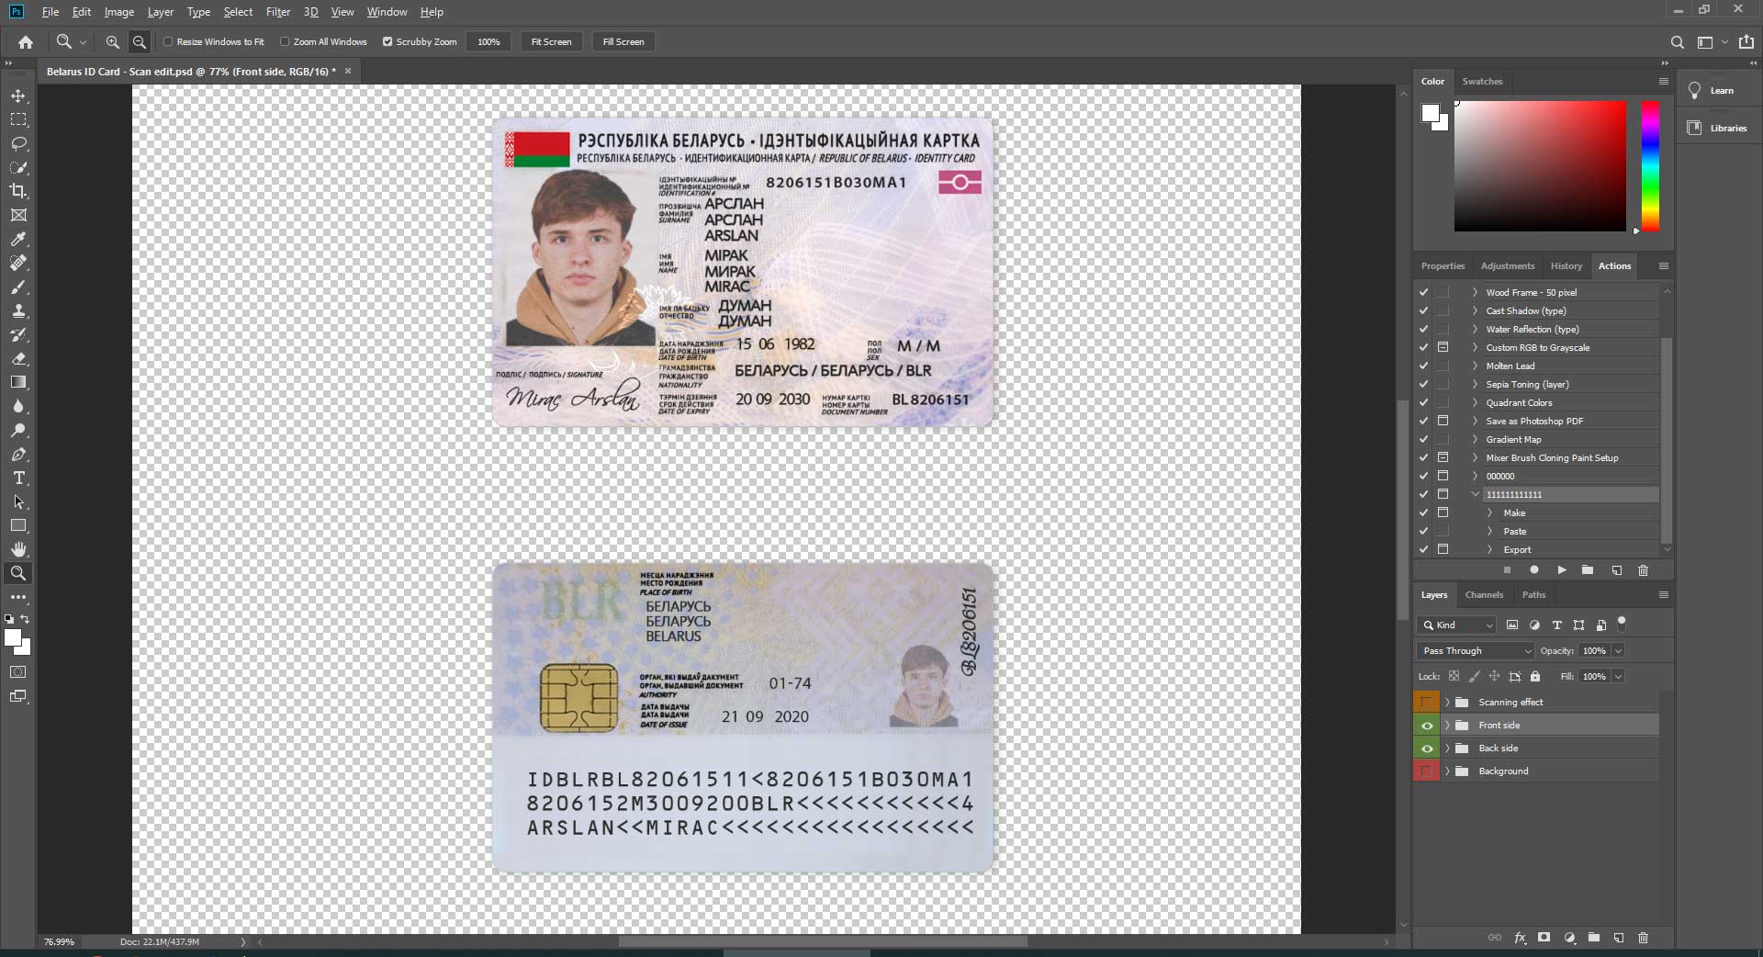Click the zoom percentage field in status bar

(x=59, y=941)
